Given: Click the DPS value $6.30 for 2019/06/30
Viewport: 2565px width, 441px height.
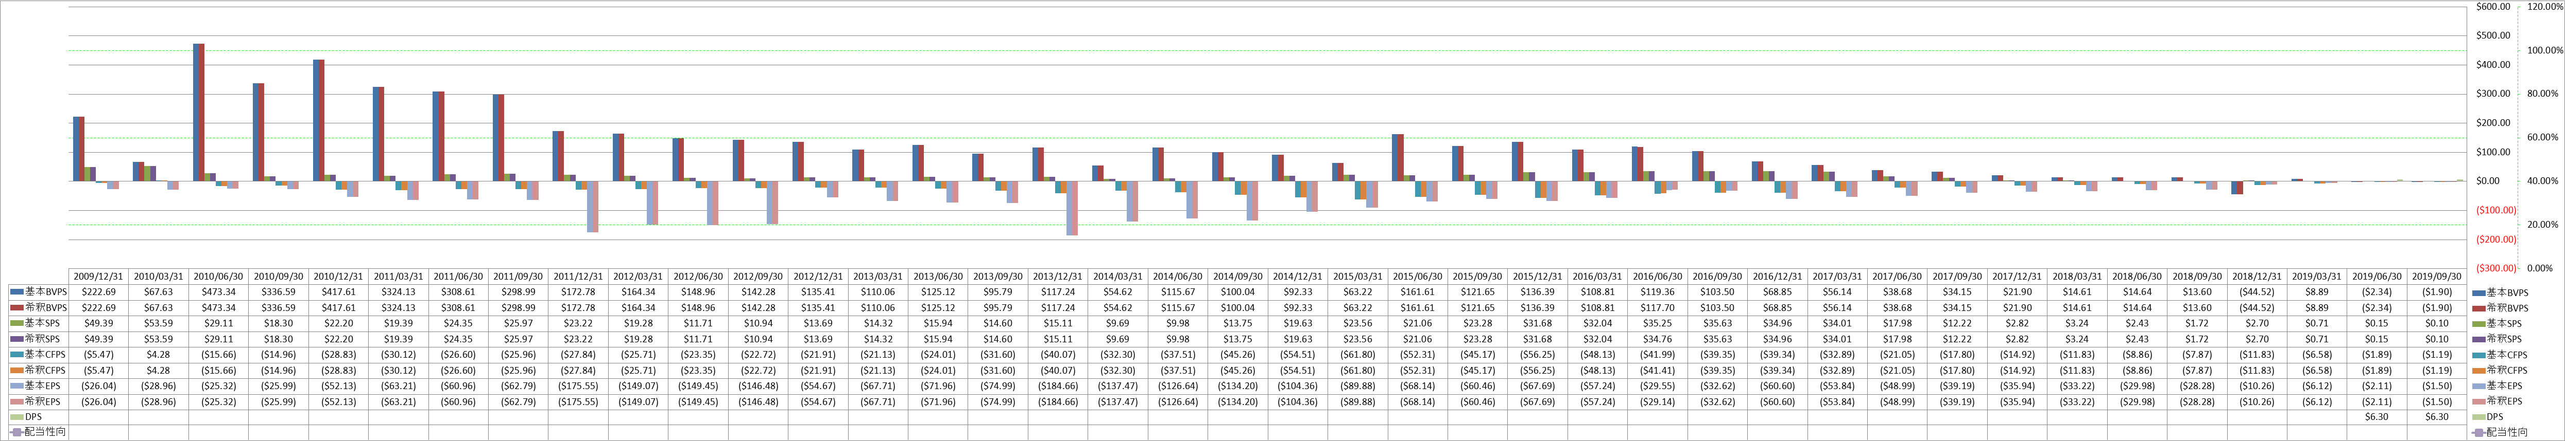Looking at the screenshot, I should 2377,417.
